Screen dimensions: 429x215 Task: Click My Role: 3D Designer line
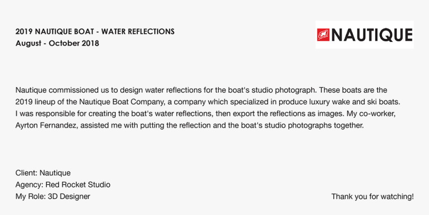53,197
